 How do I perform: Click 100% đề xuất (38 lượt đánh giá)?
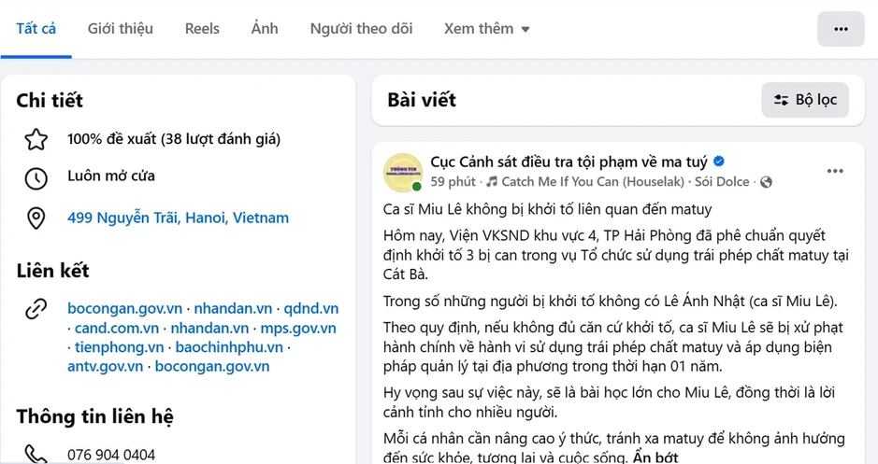tap(174, 139)
